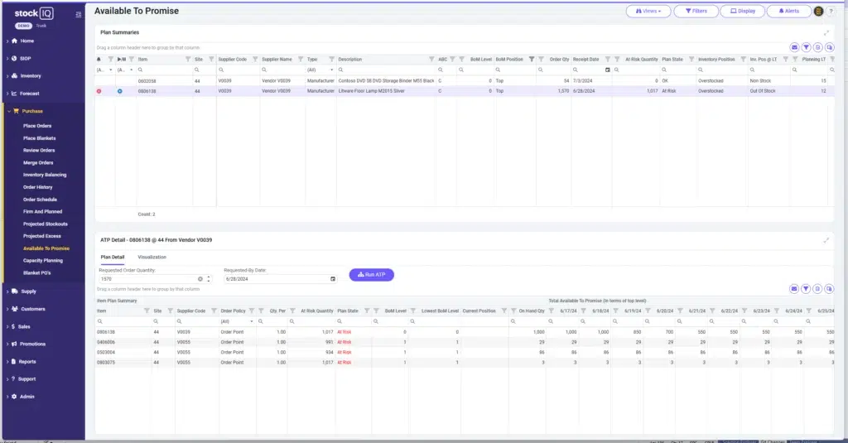Open Description column filter icon
848x443 pixels.
(431, 59)
